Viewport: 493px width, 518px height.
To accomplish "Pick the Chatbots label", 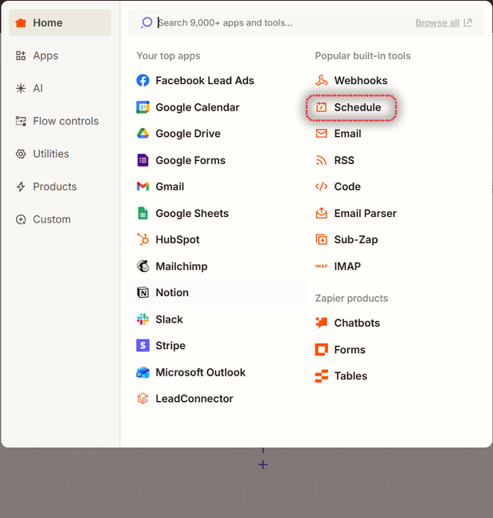I will pos(357,323).
